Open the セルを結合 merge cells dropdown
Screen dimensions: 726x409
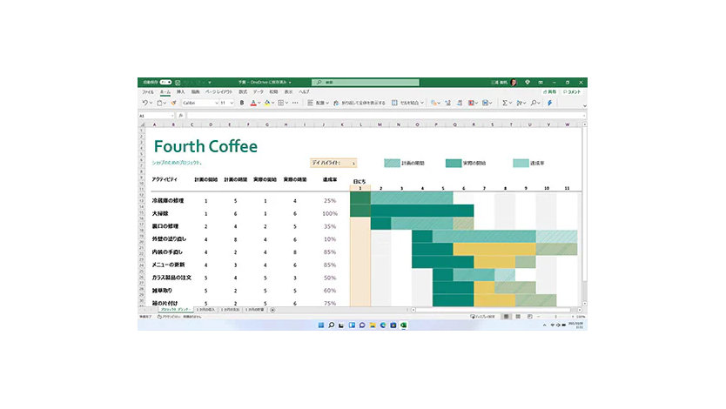coord(408,103)
